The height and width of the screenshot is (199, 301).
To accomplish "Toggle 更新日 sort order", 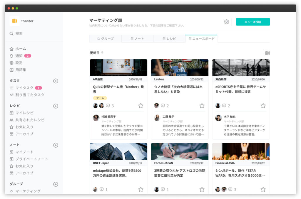I will 96,53.
